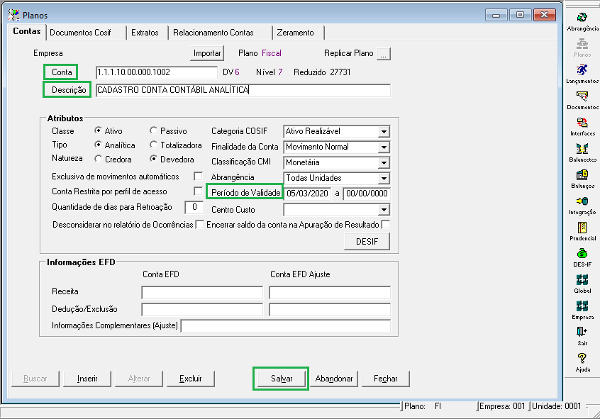
Task: Choose Analítica account type
Action: click(99, 145)
